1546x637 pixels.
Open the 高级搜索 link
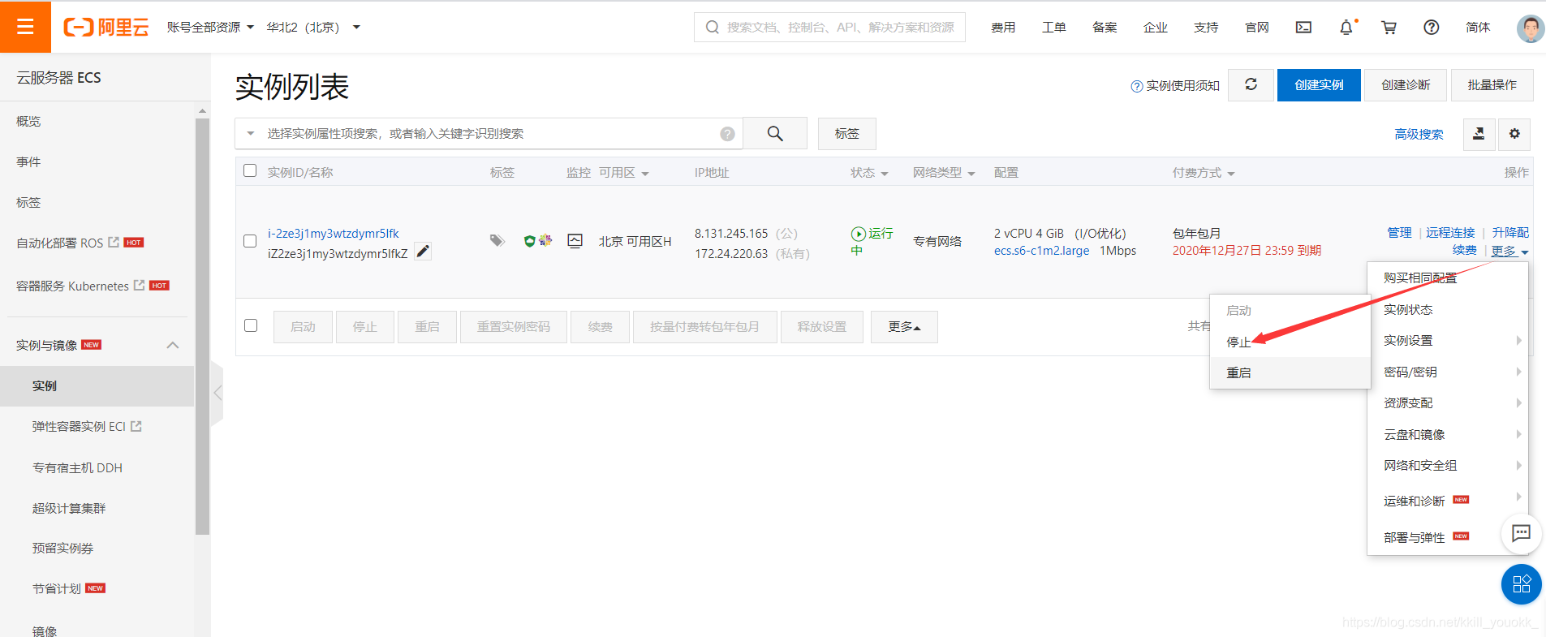pos(1419,135)
